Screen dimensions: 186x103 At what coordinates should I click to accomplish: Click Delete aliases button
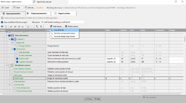coord(72,26)
